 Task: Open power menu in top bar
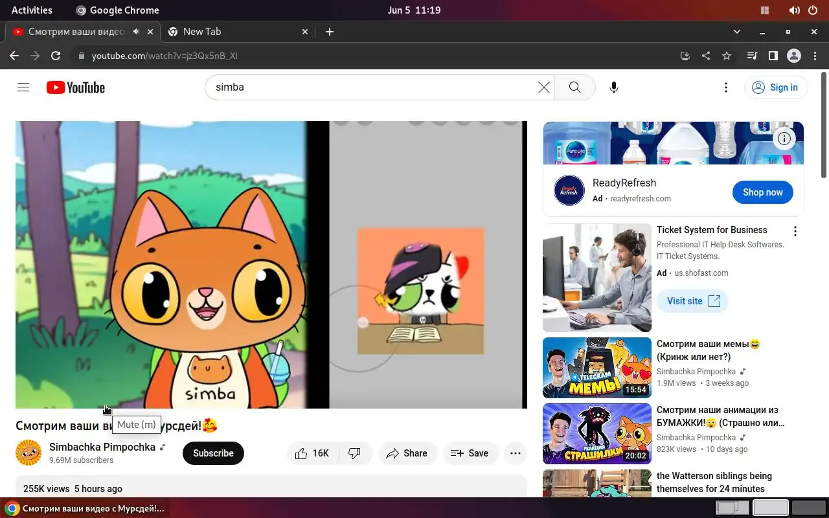[x=813, y=10]
